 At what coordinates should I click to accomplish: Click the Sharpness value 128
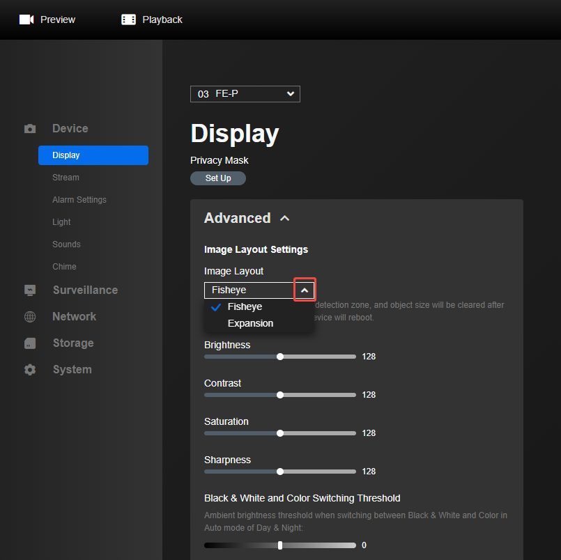pos(369,472)
